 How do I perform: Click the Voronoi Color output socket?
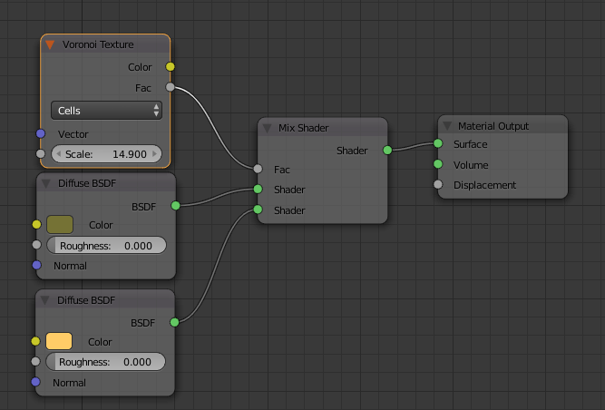pyautogui.click(x=171, y=67)
